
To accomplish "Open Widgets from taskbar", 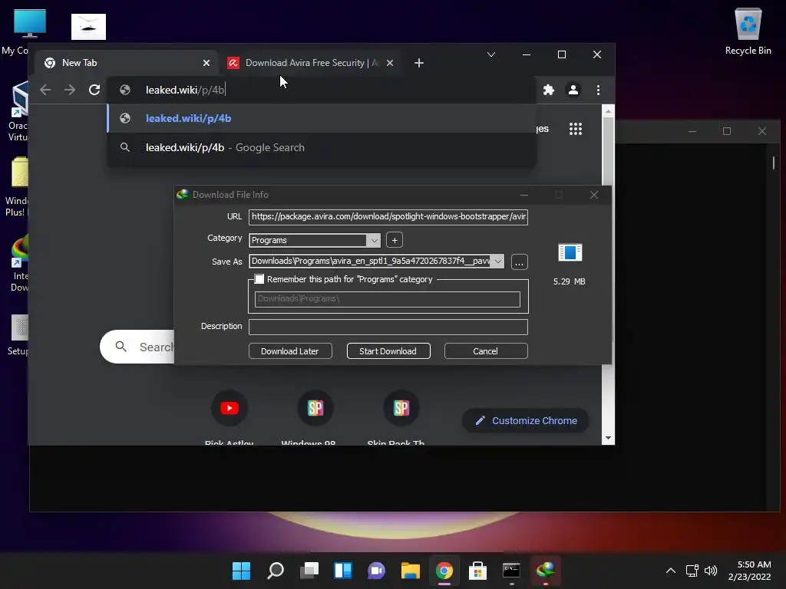I will 343,571.
